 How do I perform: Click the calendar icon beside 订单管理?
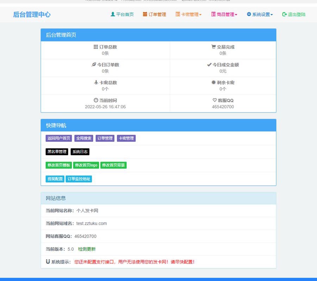(x=145, y=14)
